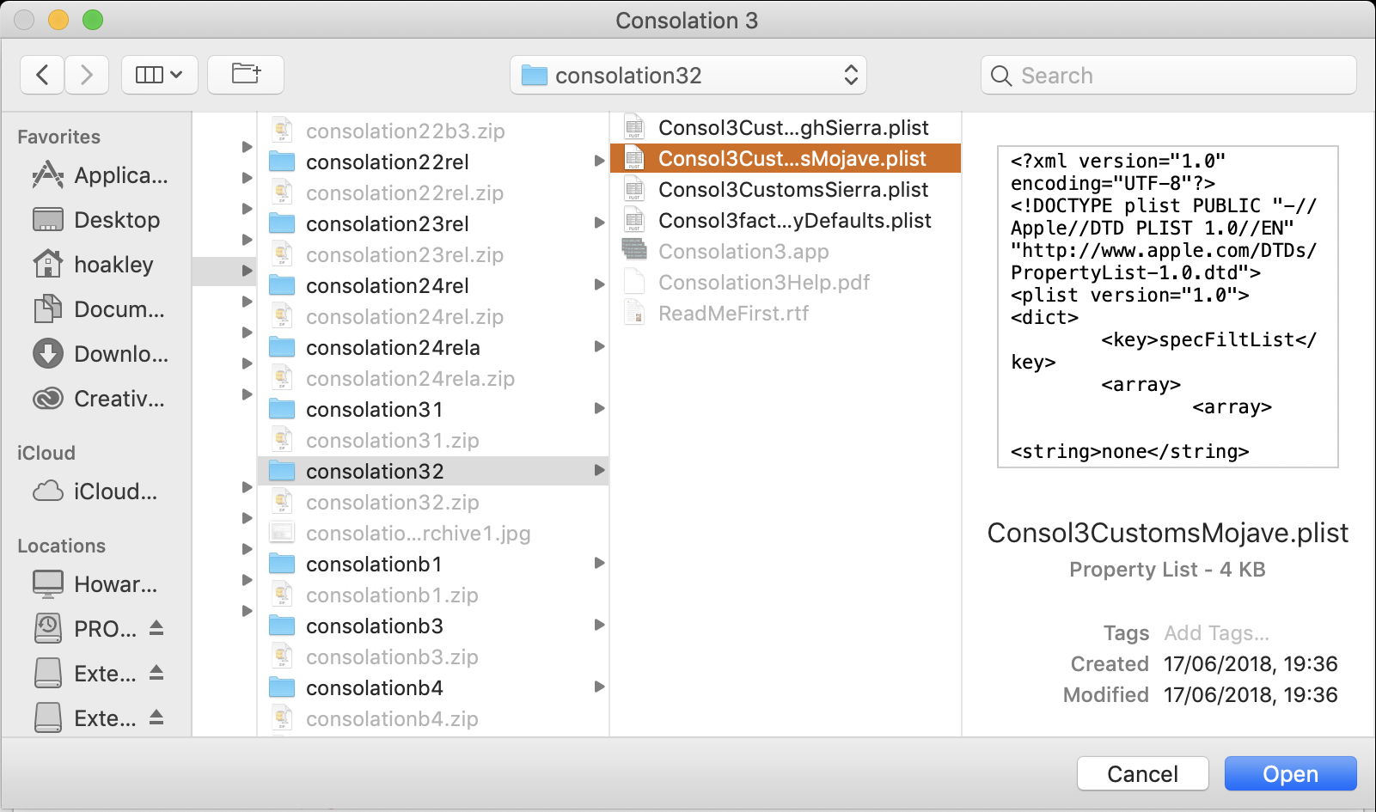Click the forward navigation arrow
This screenshot has height=812, width=1376.
pos(86,75)
